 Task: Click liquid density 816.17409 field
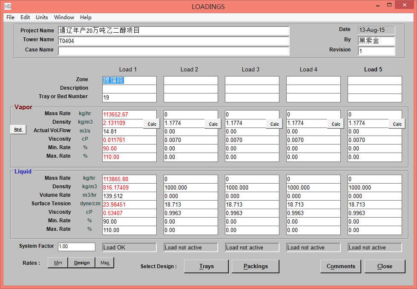(129, 187)
